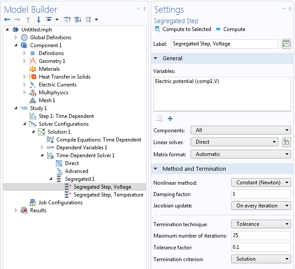Select Segregated Step, Temperature node

[x=108, y=195]
